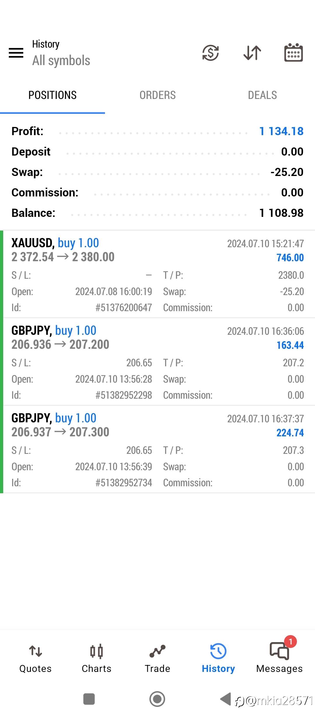Tap the All symbols filter label
Image resolution: width=315 pixels, height=718 pixels.
[x=61, y=61]
